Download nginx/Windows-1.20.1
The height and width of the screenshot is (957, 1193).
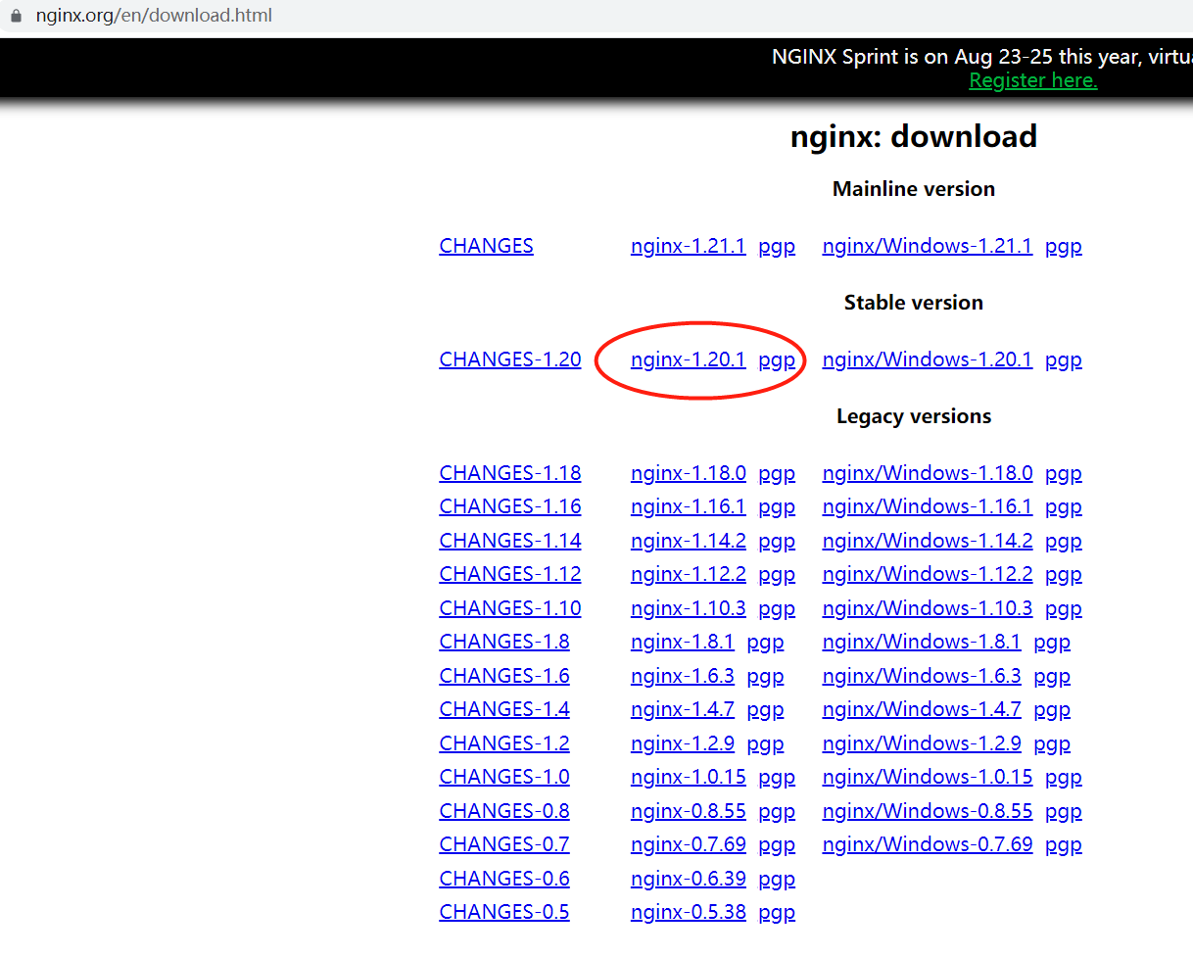pos(928,359)
